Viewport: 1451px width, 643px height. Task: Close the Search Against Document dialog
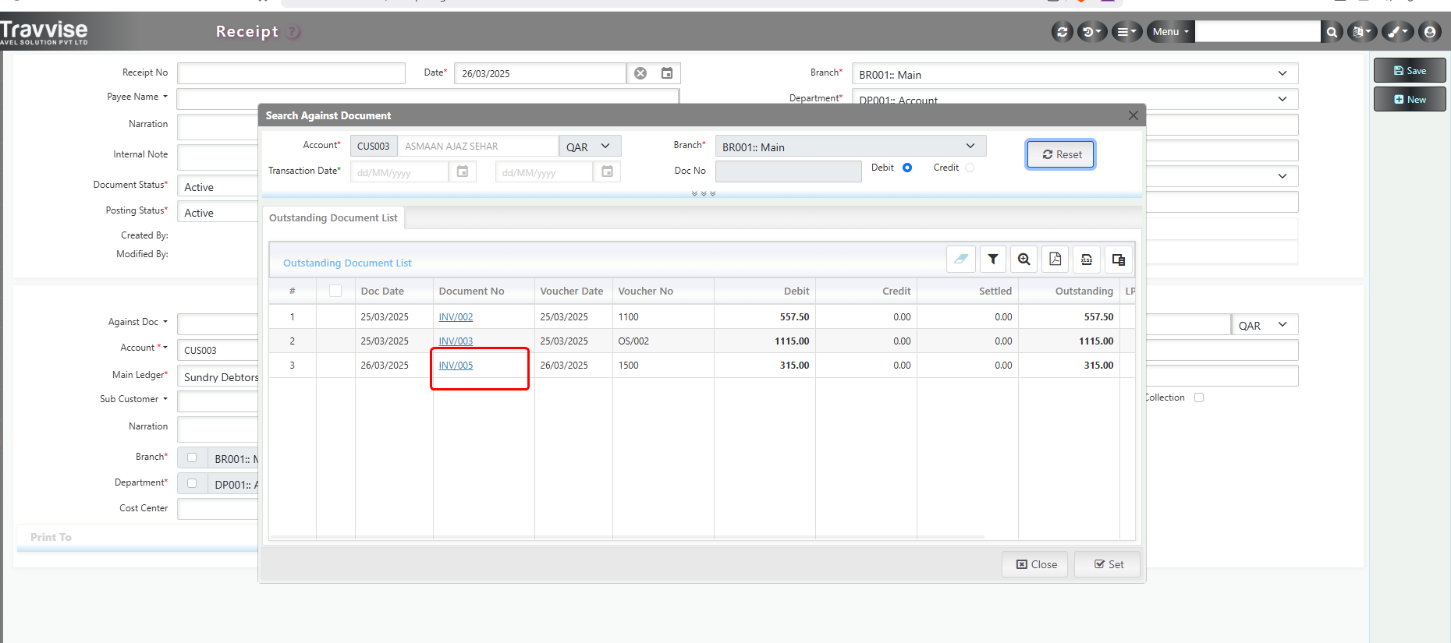pos(1133,115)
